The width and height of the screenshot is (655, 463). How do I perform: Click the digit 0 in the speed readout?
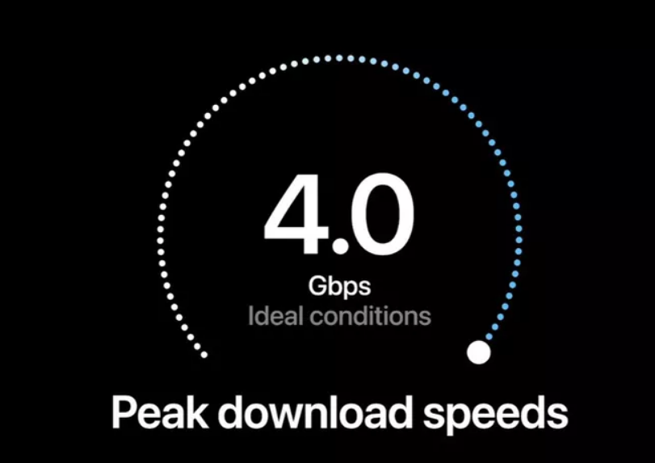click(382, 214)
